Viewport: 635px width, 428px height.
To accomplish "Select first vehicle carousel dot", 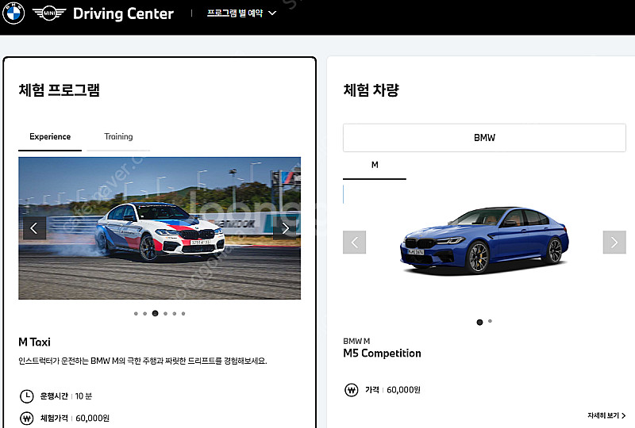I will 480,323.
